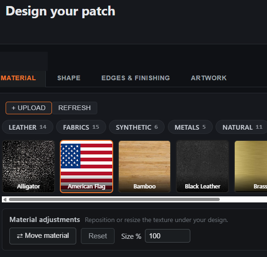Viewport: 267px width, 257px height.
Task: Open the Shape tab
Action: click(x=69, y=78)
